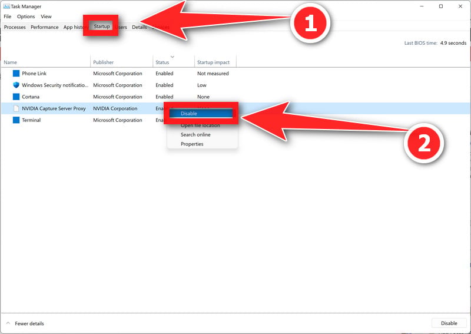Click NVIDIA Corporation publisher cell
The height and width of the screenshot is (334, 471).
click(115, 108)
